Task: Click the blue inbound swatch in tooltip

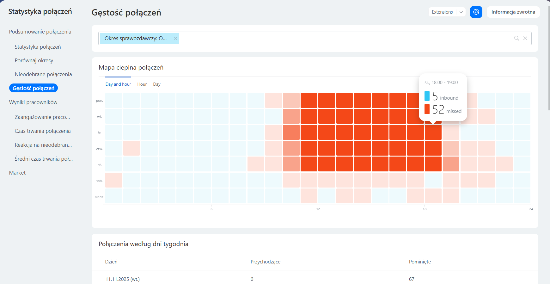Action: (427, 96)
